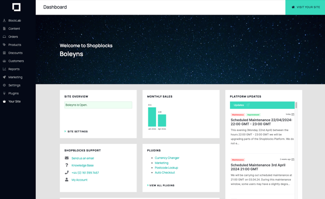Open the Content menu item
Image resolution: width=325 pixels, height=199 pixels.
click(14, 29)
